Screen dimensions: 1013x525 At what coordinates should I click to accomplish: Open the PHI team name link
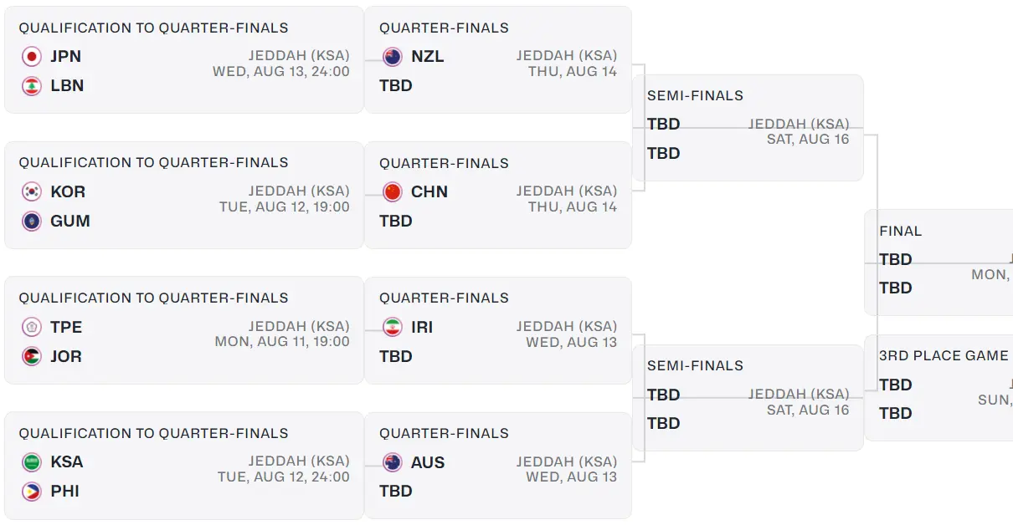64,492
